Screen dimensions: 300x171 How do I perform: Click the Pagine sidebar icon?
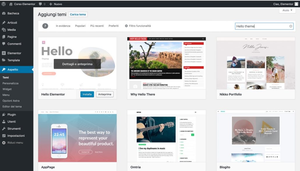pyautogui.click(x=4, y=37)
